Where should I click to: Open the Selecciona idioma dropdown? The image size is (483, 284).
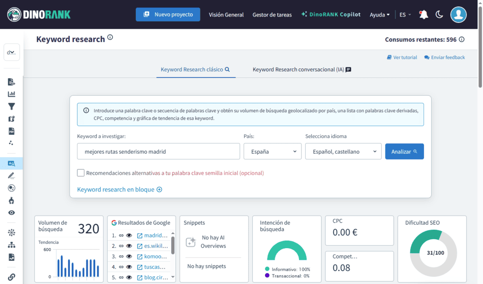(343, 151)
